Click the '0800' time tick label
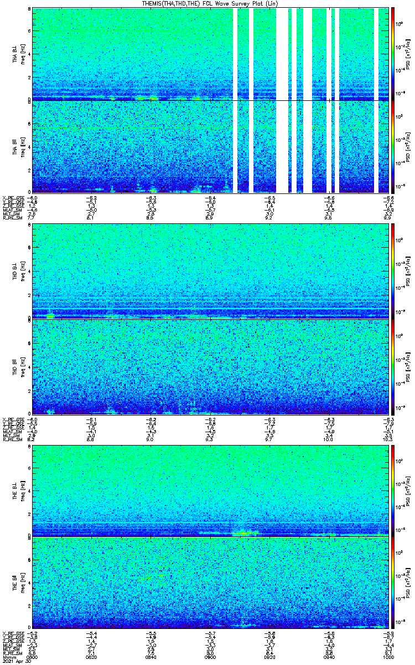415x665 pixels. 33,657
